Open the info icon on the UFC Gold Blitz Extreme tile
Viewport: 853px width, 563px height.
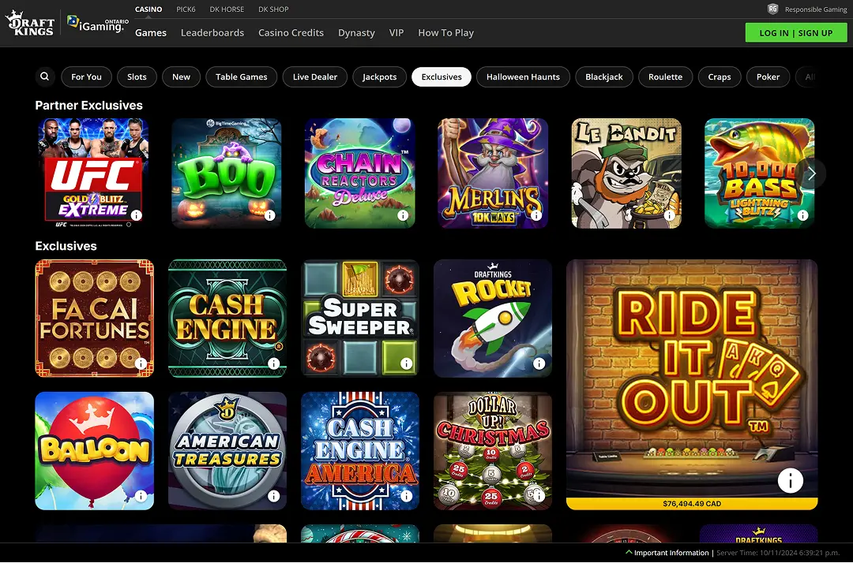[137, 215]
